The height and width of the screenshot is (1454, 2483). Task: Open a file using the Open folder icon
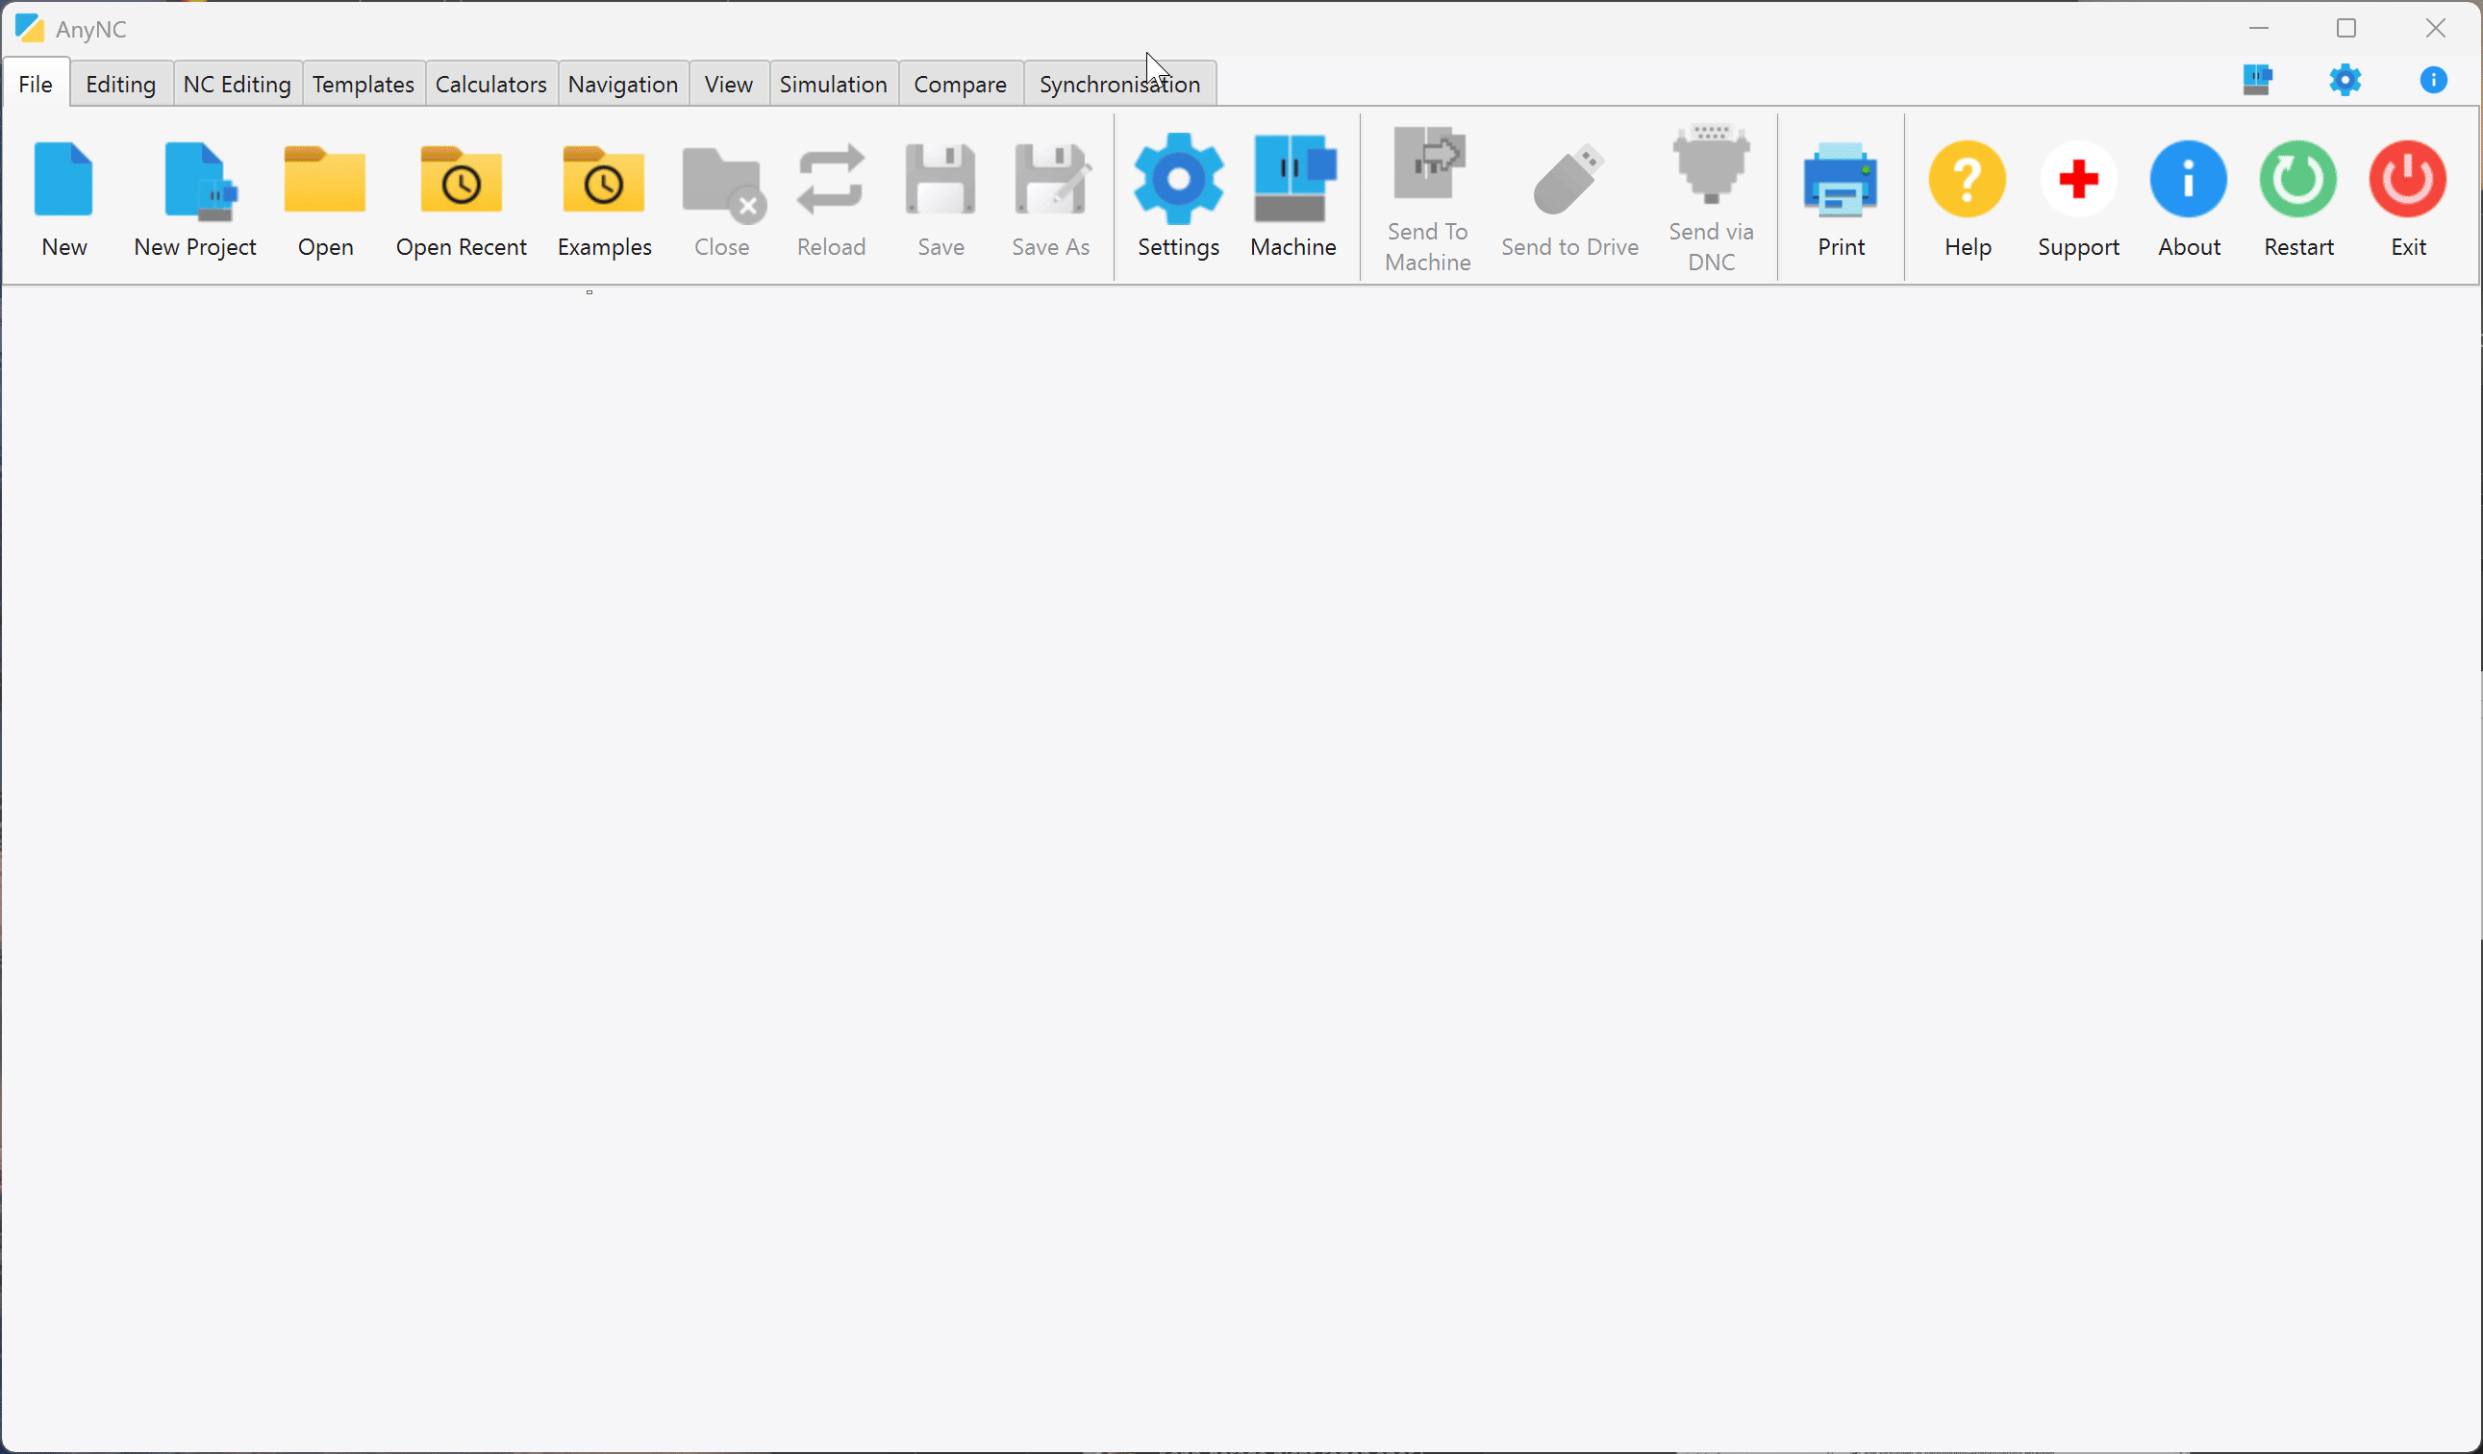click(325, 179)
